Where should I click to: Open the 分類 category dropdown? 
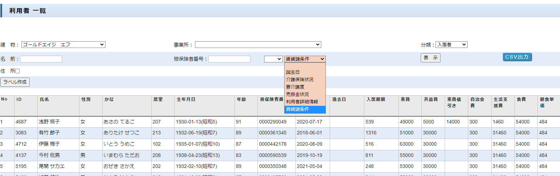pos(451,45)
